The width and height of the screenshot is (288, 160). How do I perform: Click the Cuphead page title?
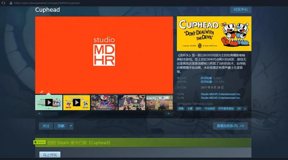point(47,10)
